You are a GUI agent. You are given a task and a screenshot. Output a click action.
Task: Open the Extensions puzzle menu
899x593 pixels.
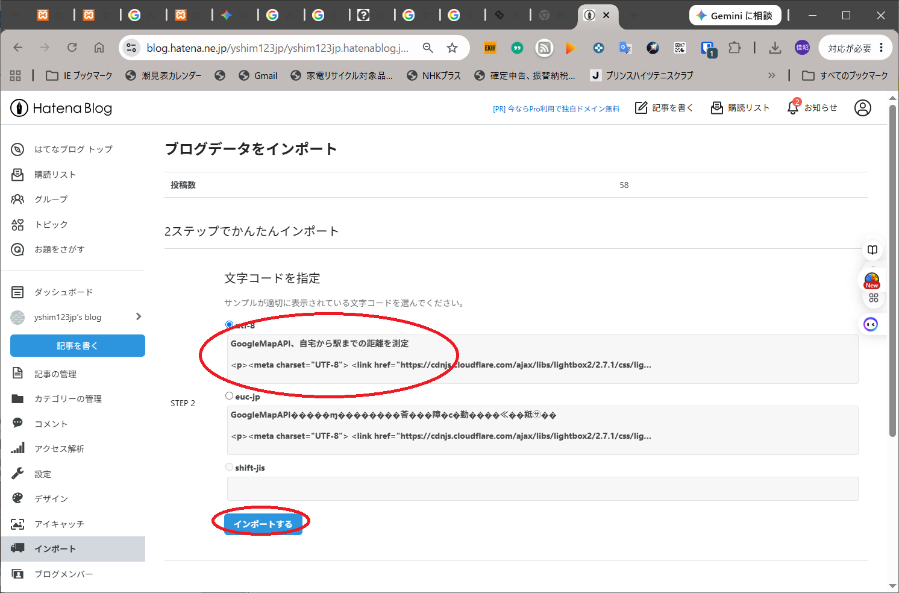pos(735,48)
